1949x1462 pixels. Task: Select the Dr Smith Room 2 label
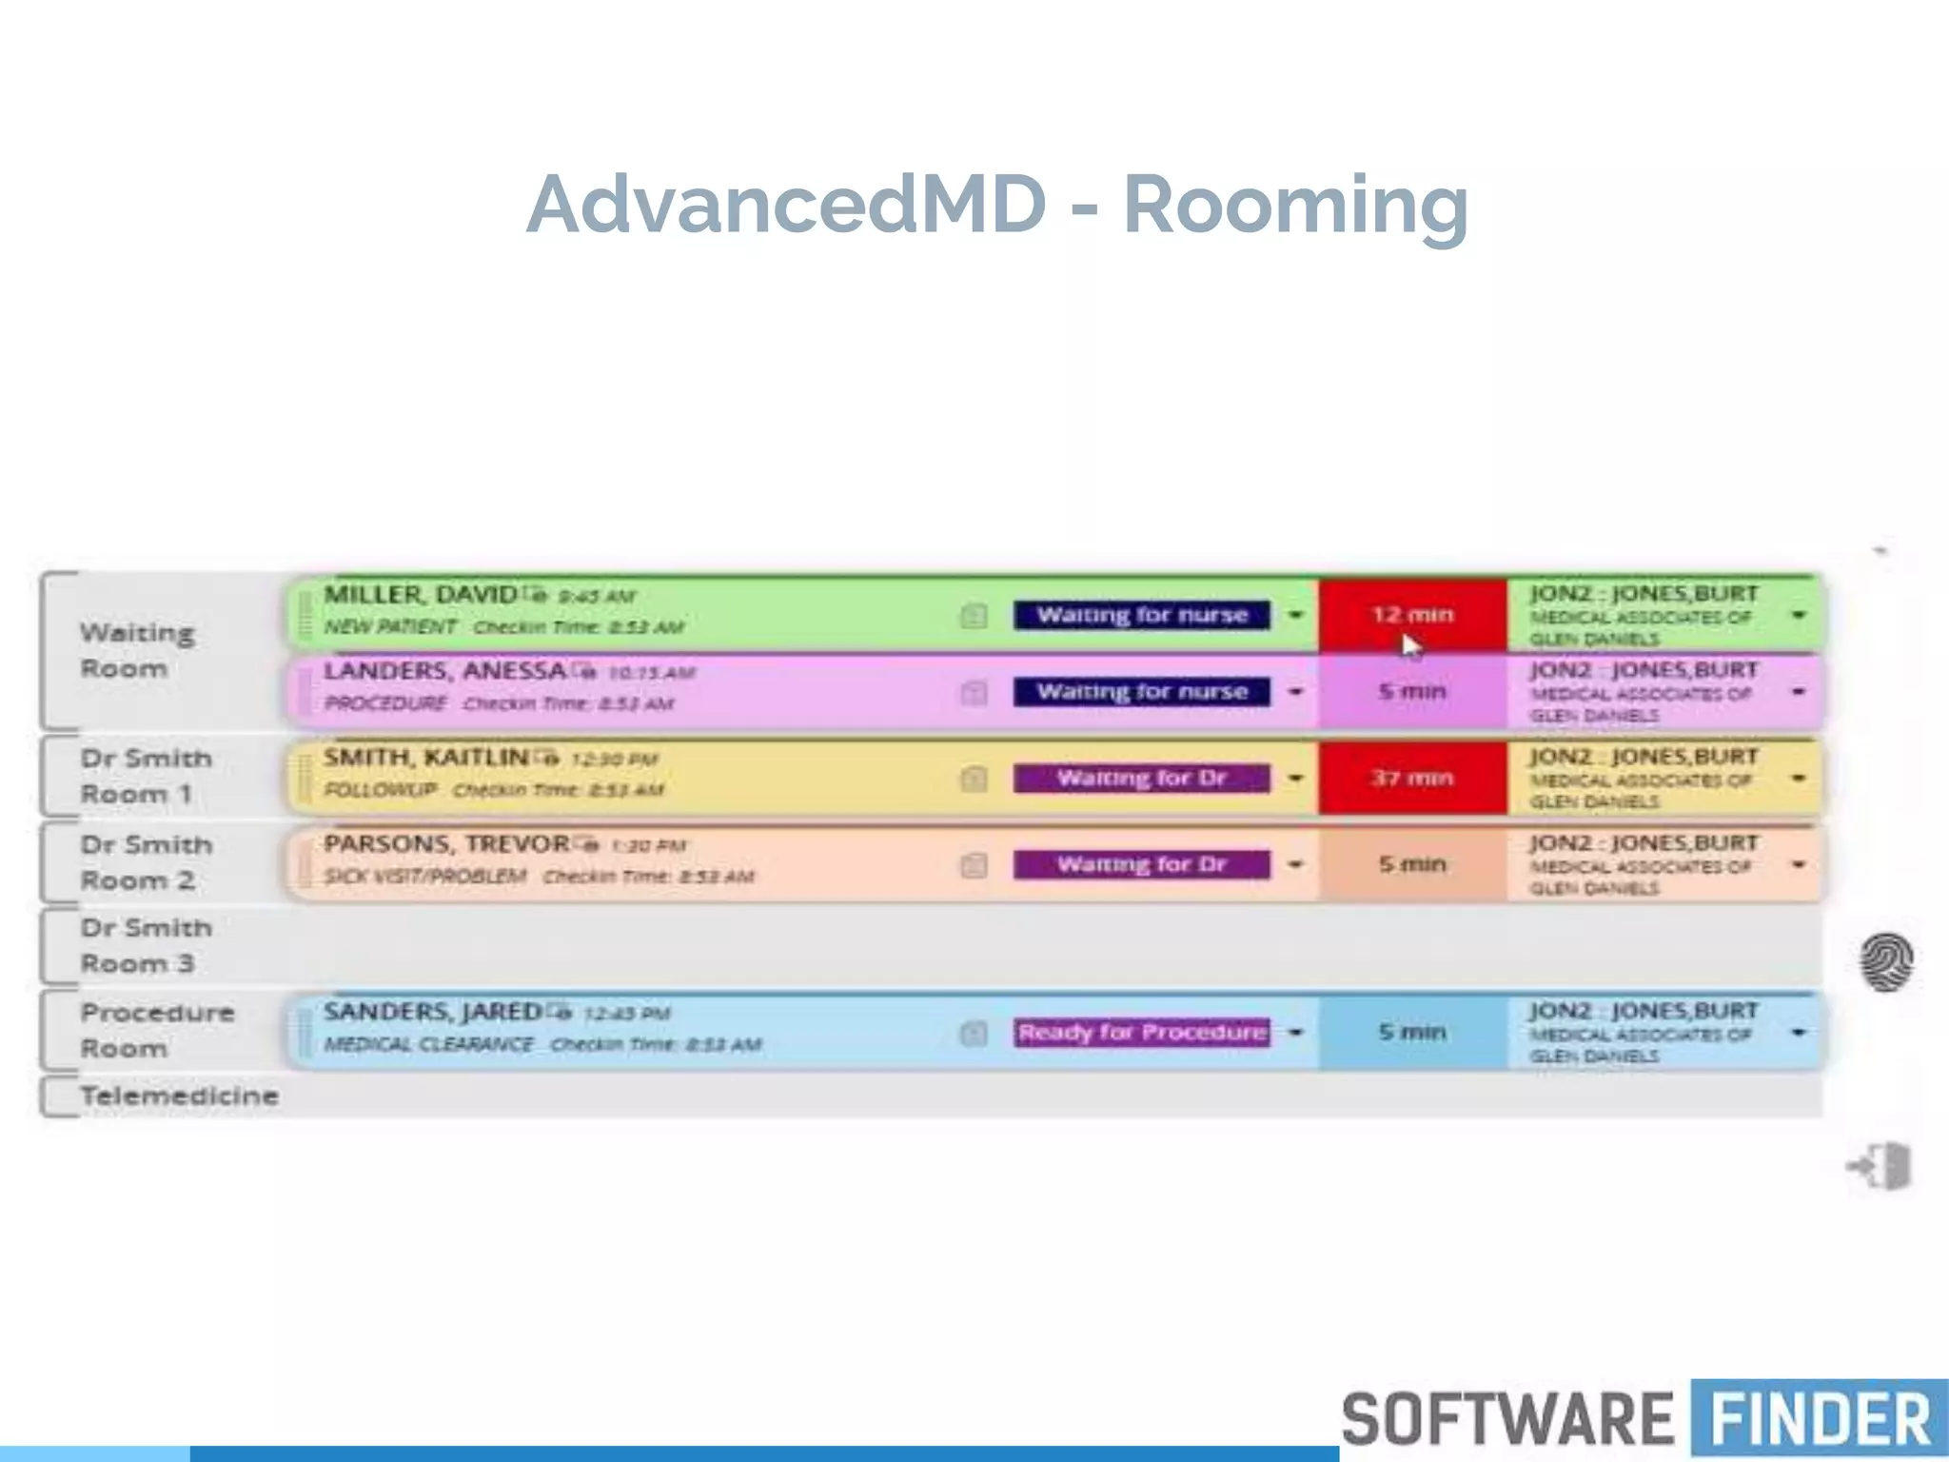[x=147, y=862]
